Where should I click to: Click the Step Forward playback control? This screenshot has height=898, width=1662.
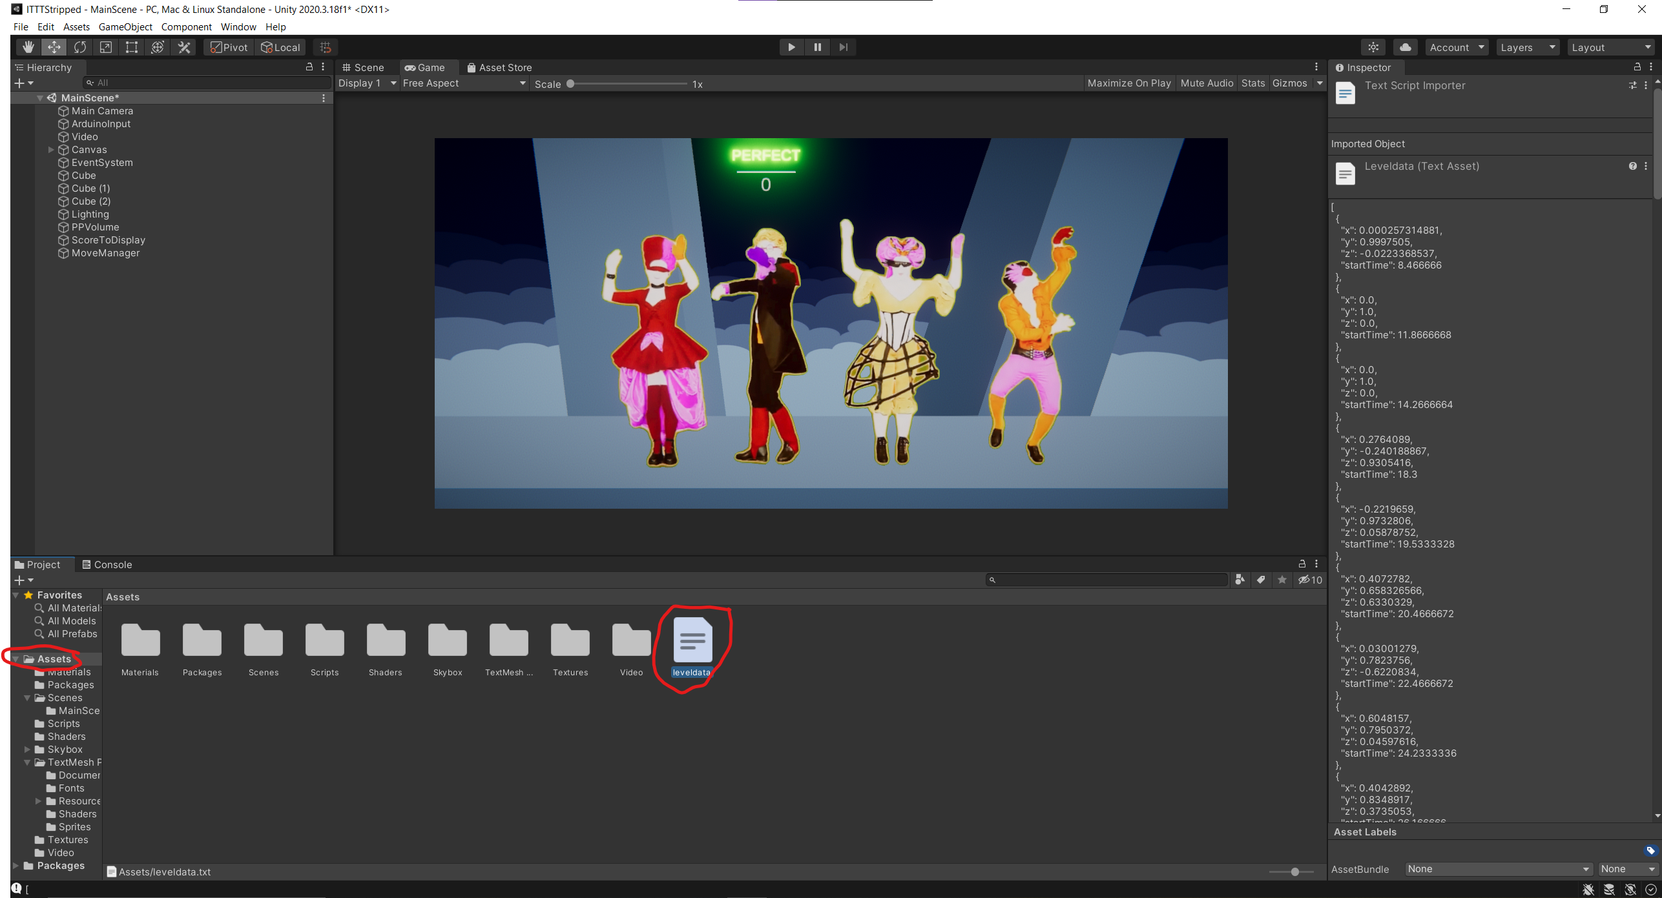[843, 46]
